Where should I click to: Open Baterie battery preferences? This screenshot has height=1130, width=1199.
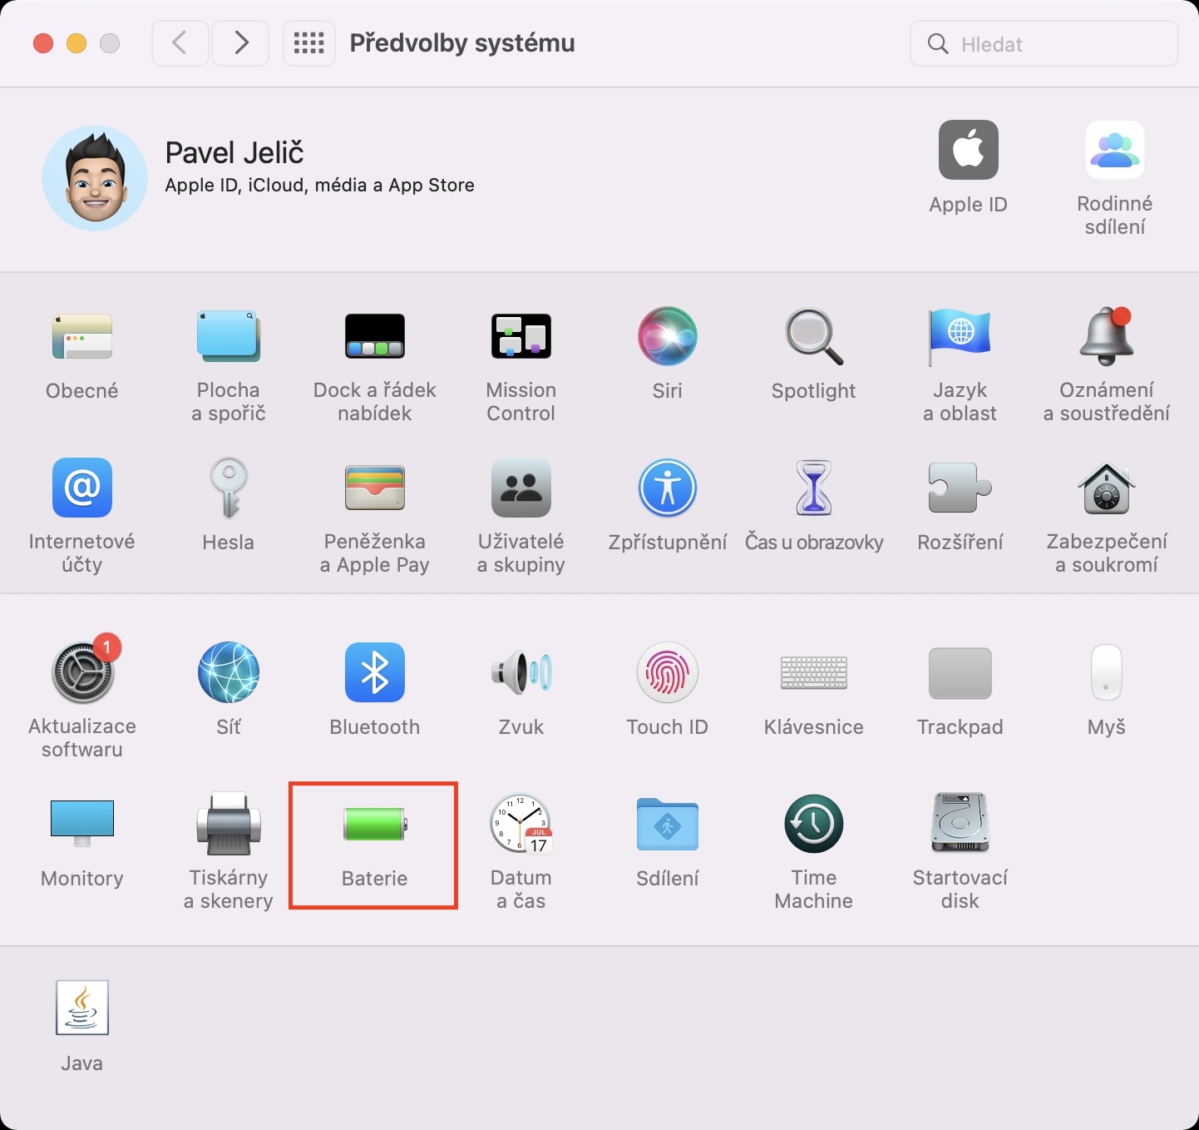(375, 824)
